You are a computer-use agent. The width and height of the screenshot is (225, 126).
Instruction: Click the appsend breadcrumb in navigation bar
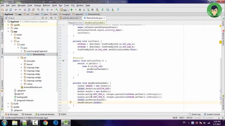pos(78,14)
